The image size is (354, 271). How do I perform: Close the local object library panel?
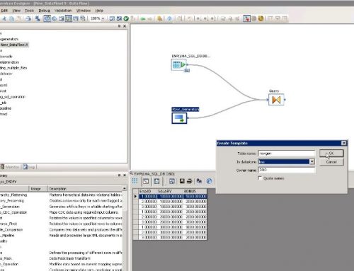125,175
